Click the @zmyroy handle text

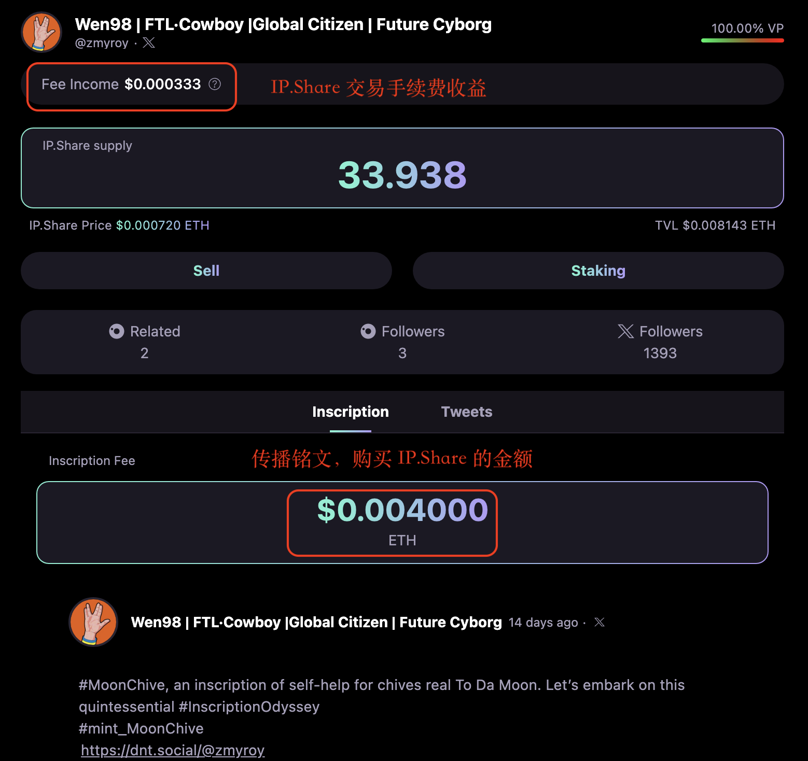102,43
